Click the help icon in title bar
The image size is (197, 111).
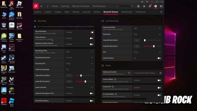(x=147, y=2)
